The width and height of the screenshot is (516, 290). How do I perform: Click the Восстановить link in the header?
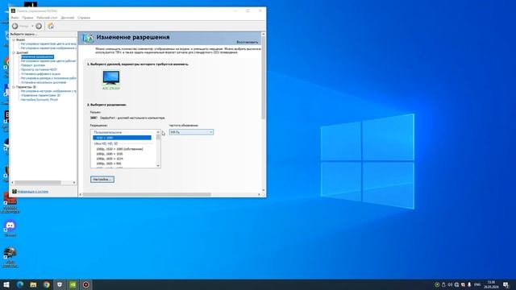click(x=248, y=42)
